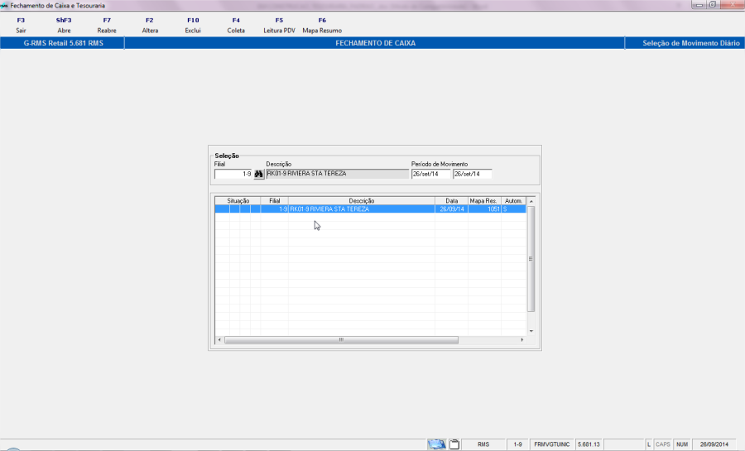Click the F5 Leitura PDV toolbar button
Image resolution: width=745 pixels, height=451 pixels.
280,25
